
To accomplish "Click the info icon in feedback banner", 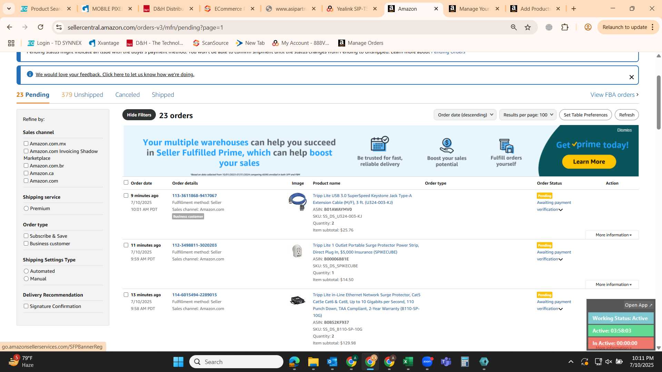I will [30, 74].
